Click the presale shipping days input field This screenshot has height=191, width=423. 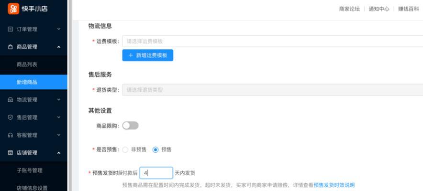[156, 173]
